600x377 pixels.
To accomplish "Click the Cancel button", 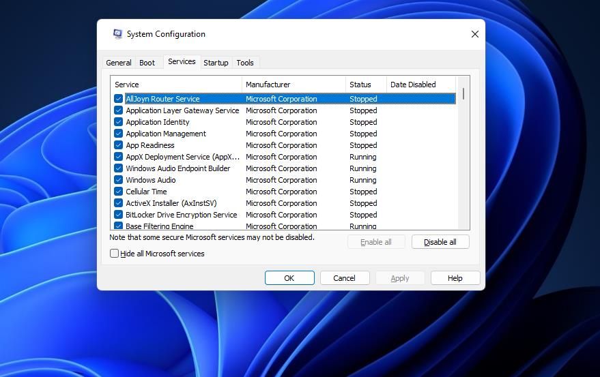I will pyautogui.click(x=344, y=278).
